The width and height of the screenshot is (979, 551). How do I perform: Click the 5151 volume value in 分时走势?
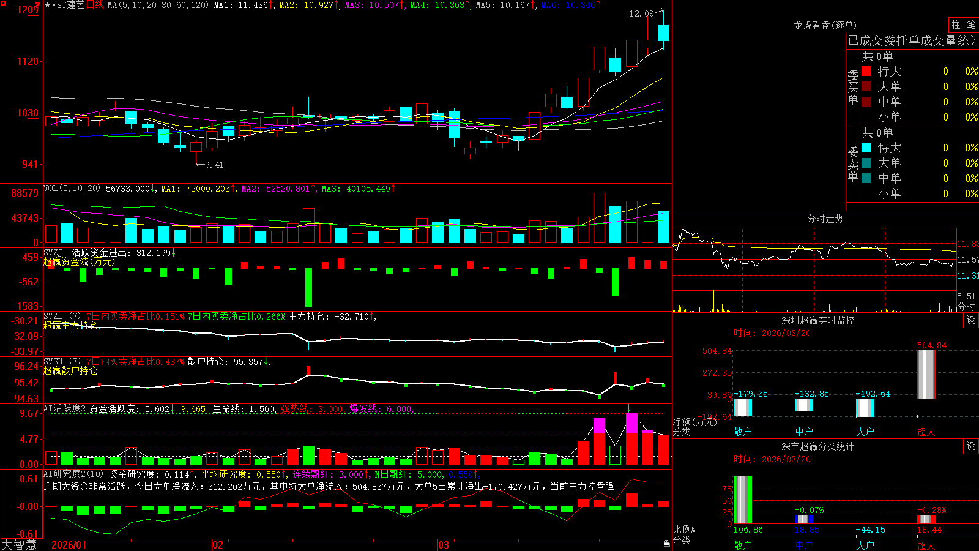[x=967, y=296]
